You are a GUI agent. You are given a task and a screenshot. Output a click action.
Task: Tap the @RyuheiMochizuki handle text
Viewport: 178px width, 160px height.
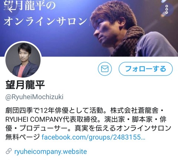tap(34, 97)
